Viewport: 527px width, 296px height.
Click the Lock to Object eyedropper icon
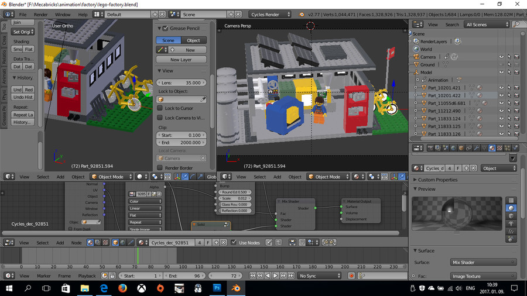[x=203, y=99]
